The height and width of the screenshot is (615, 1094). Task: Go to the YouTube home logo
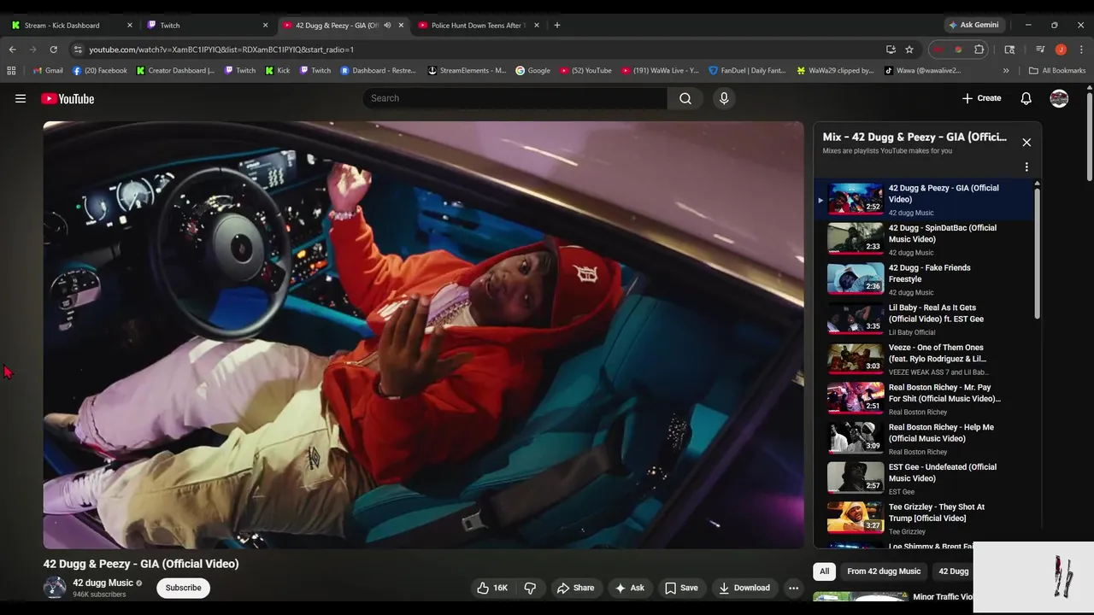coord(68,98)
